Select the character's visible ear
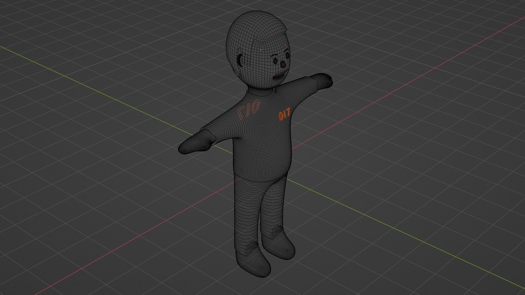Viewport: 525px width, 295px height. 240,60
